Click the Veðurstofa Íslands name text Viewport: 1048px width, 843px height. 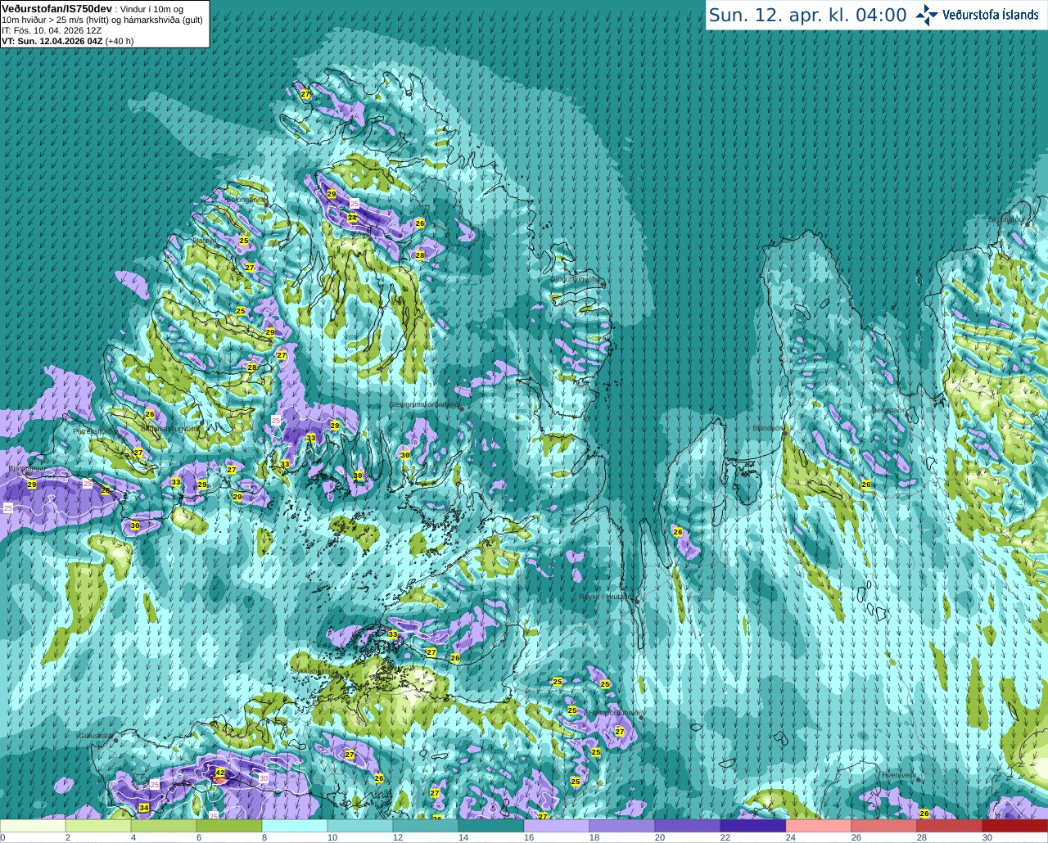[991, 15]
